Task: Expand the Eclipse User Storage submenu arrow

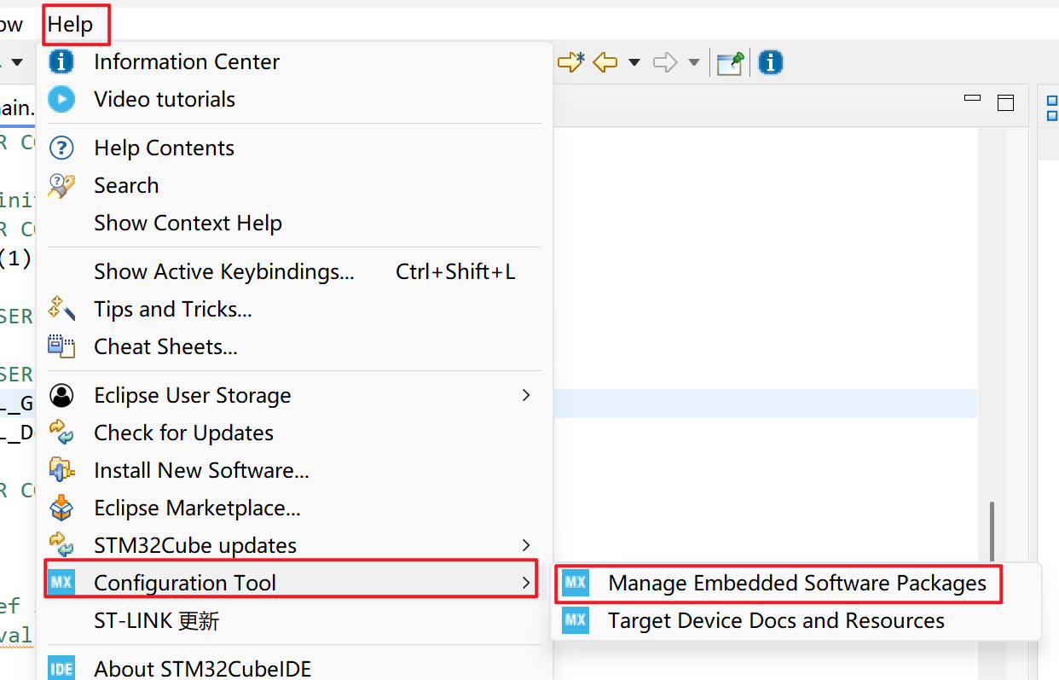Action: tap(526, 395)
